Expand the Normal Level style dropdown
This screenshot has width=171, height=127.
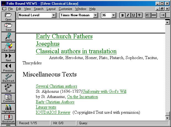54,15
